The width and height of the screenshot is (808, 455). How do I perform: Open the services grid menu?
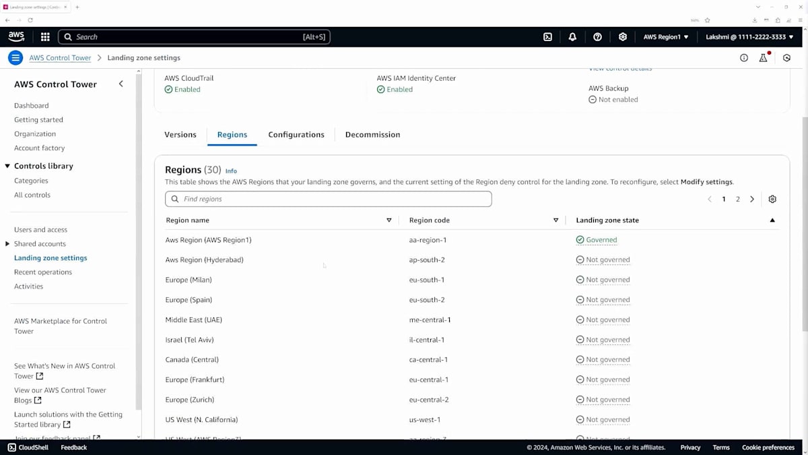pyautogui.click(x=45, y=37)
